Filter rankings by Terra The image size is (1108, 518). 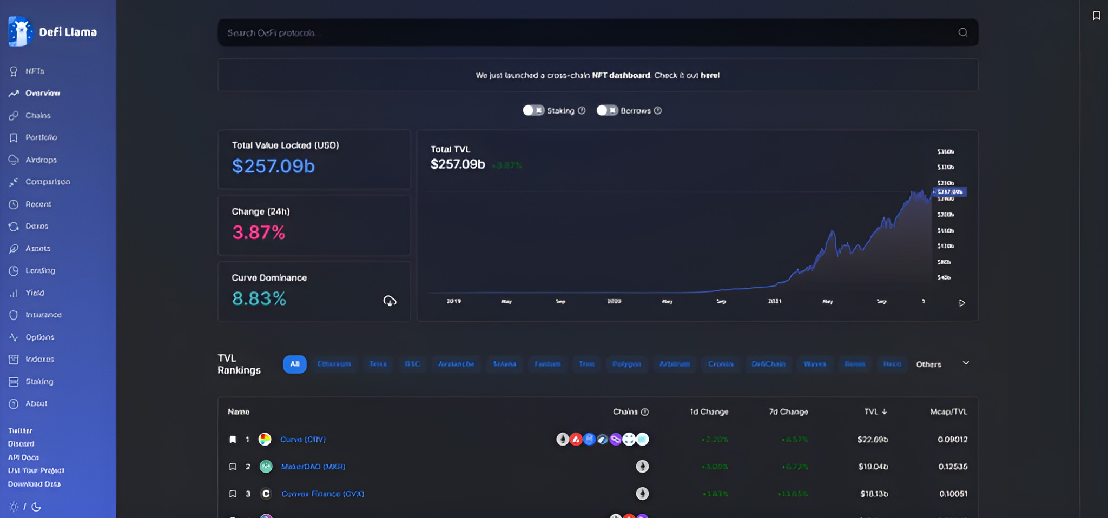(378, 364)
